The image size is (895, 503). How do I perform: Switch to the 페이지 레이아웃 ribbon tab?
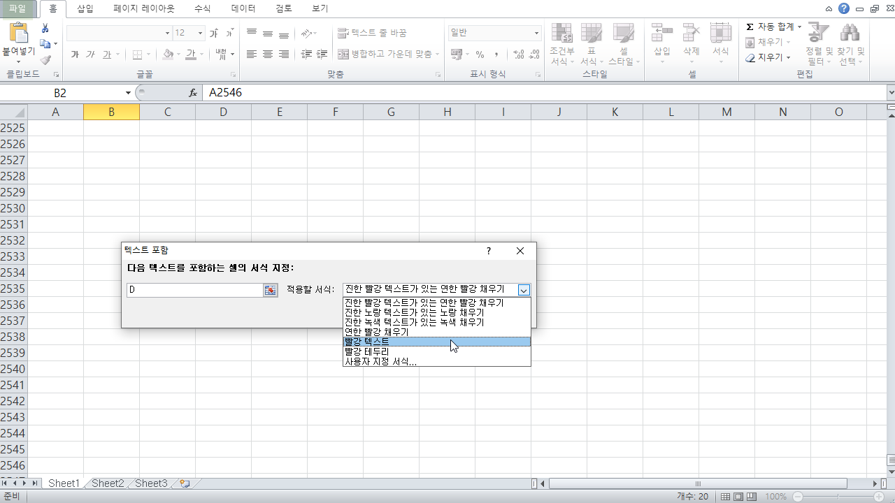click(x=144, y=8)
